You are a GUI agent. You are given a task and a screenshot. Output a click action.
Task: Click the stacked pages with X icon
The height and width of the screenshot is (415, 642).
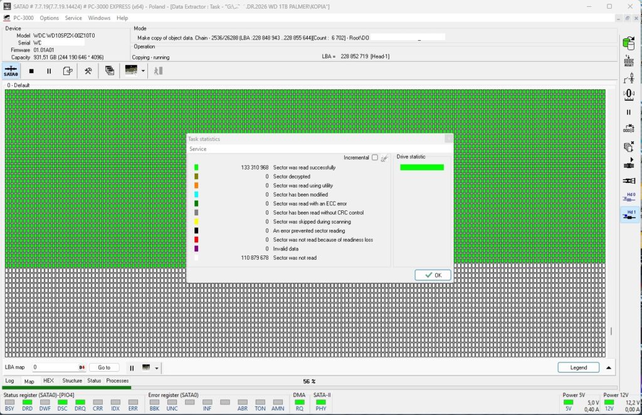pyautogui.click(x=629, y=146)
